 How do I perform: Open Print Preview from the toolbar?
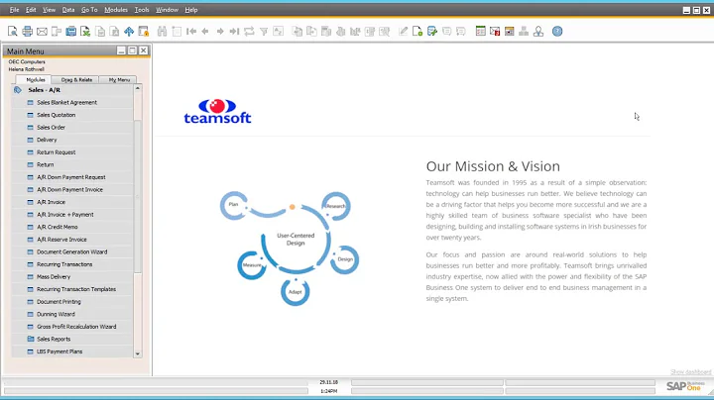[12, 31]
